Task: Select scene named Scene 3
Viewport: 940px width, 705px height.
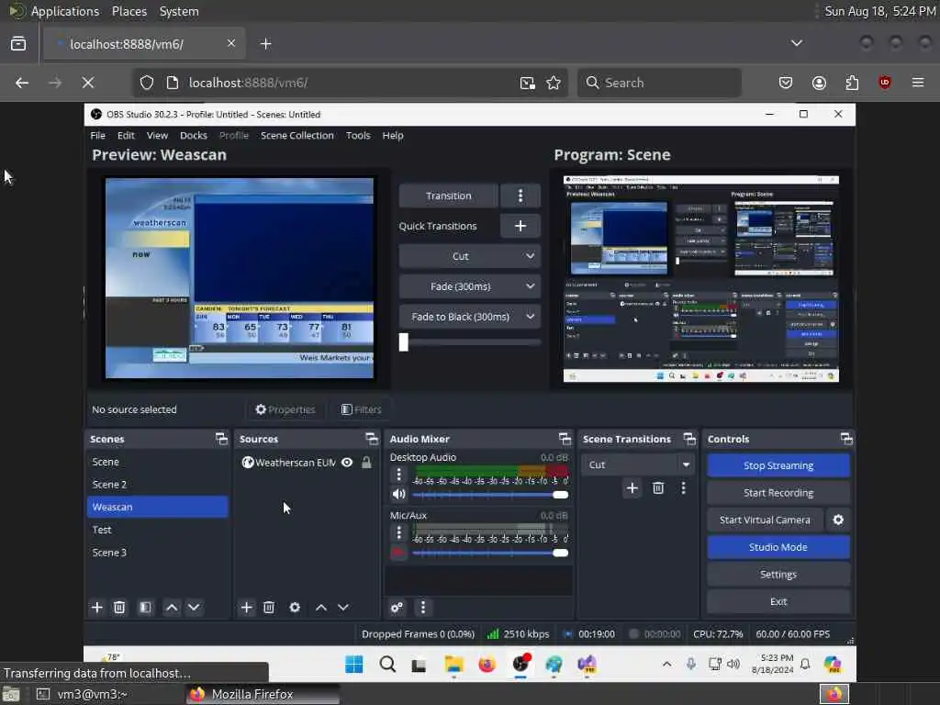Action: pos(157,552)
